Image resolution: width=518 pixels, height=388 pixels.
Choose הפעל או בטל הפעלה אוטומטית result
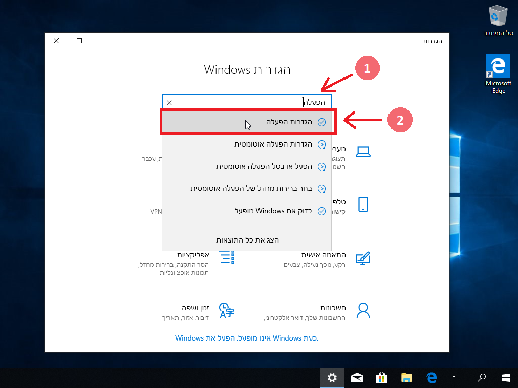click(x=247, y=166)
